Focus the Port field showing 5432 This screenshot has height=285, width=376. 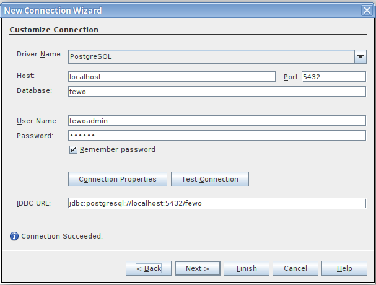point(333,76)
